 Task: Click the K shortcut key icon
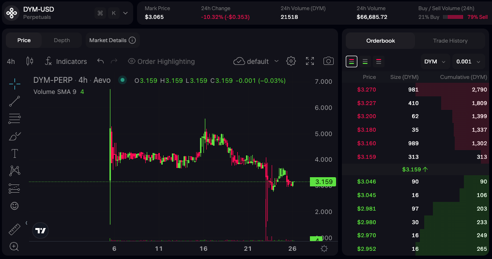pos(114,13)
